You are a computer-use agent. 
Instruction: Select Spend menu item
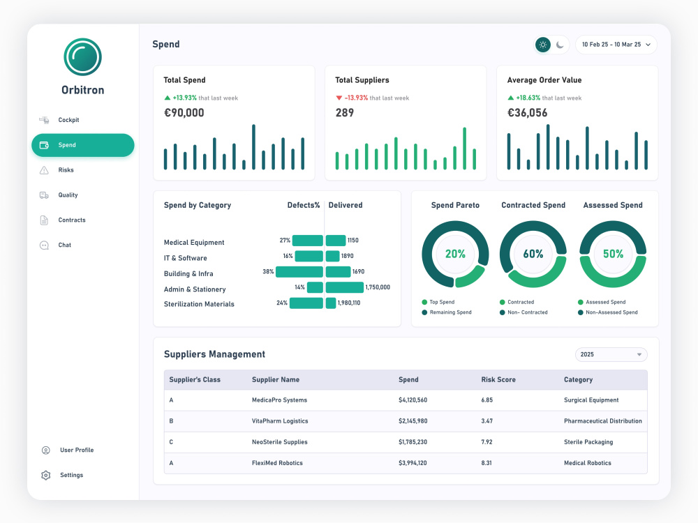83,145
